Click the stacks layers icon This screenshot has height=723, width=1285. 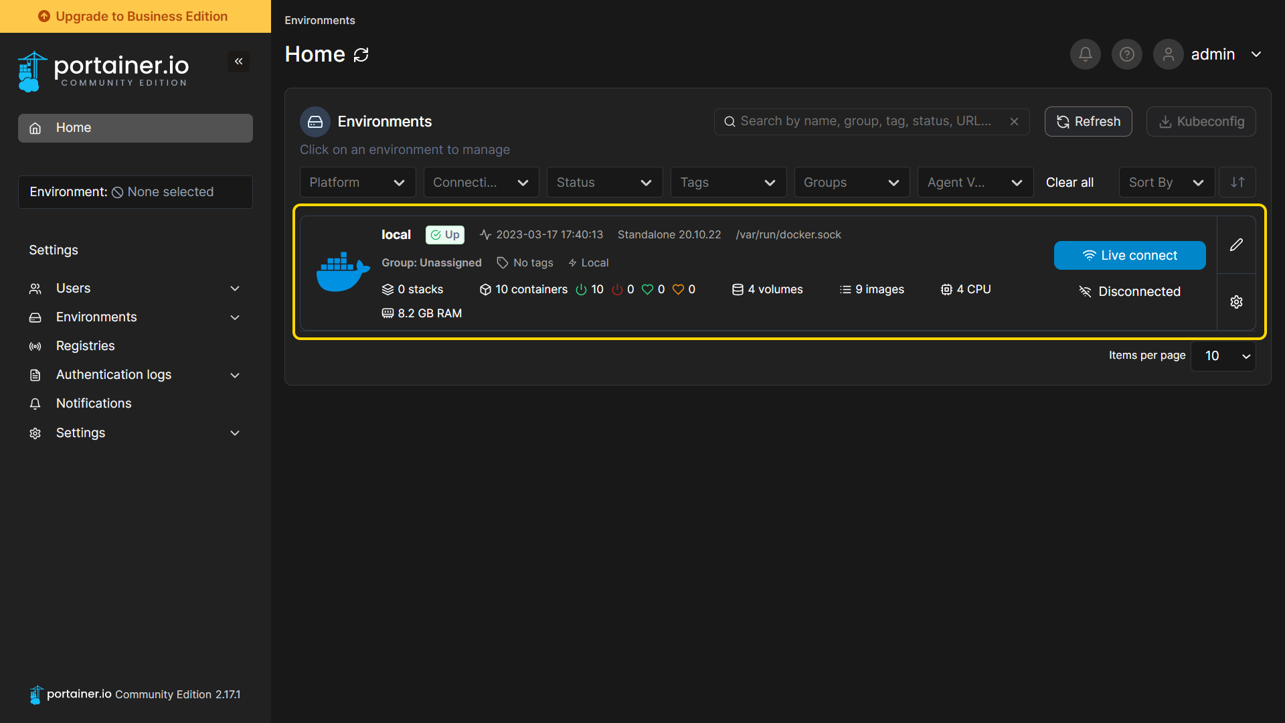[388, 290]
